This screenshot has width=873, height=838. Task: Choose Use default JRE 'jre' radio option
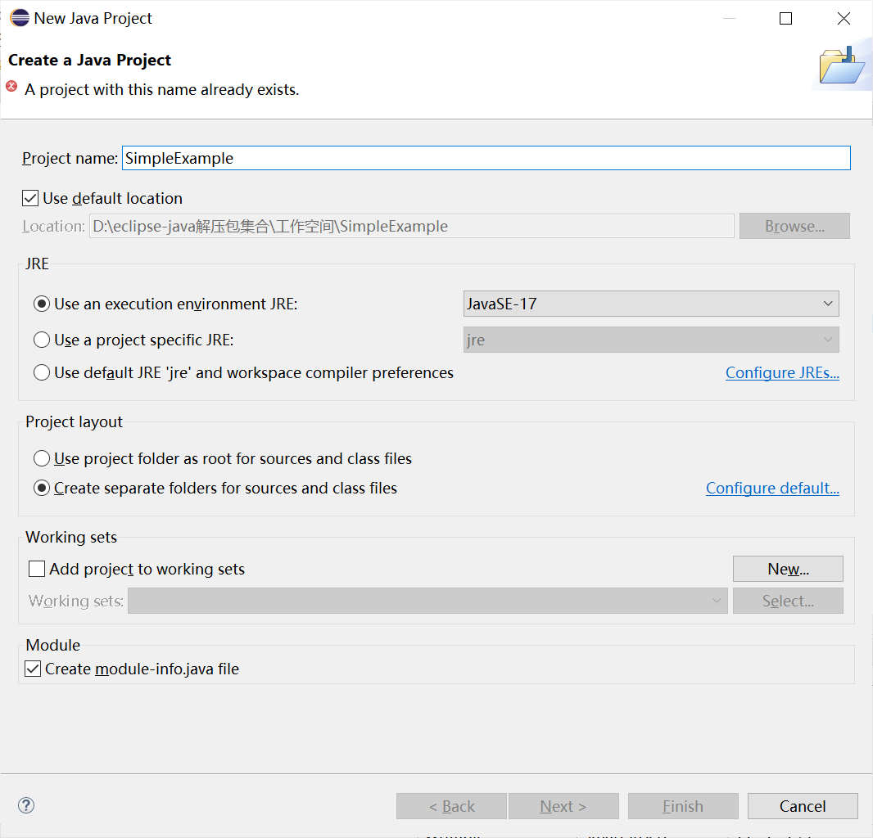42,372
